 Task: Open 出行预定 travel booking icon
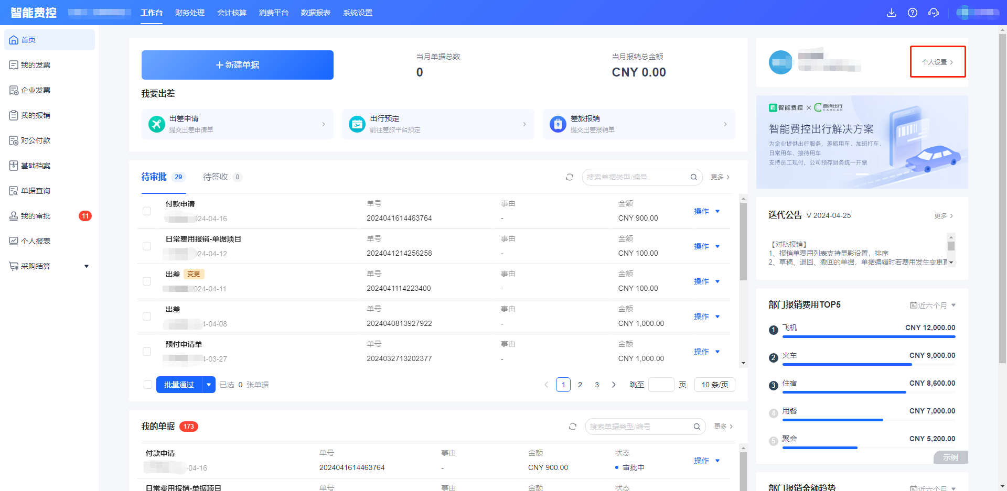point(357,124)
